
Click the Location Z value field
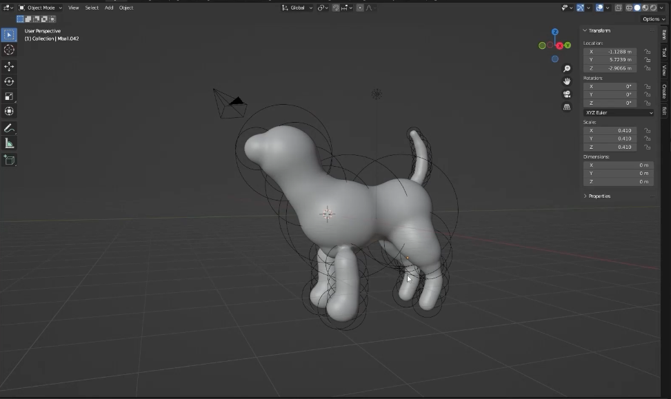(610, 68)
